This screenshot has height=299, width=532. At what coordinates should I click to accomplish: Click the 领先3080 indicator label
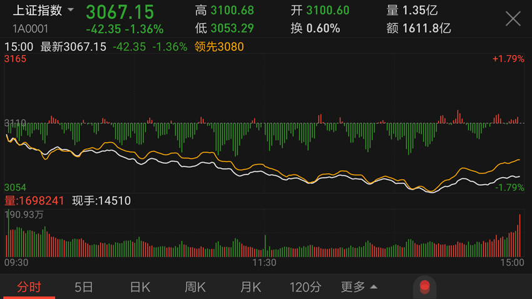219,47
